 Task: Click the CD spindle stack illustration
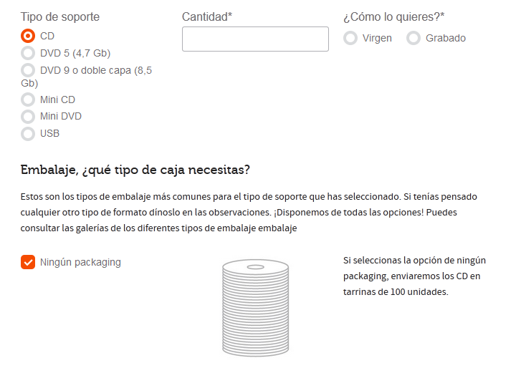(256, 309)
